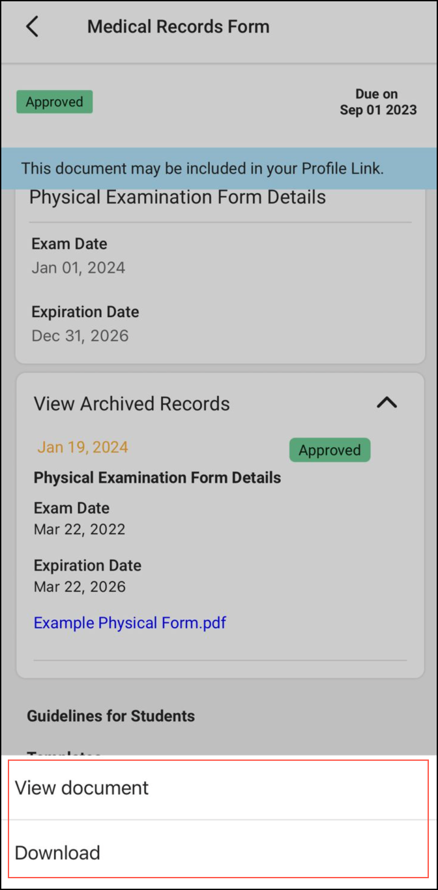438x890 pixels.
Task: Tap the Mar 22, 2026 archived expiration date
Action: click(x=80, y=587)
